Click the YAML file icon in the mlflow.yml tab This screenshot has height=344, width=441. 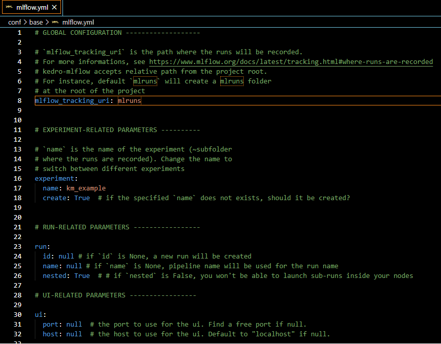pyautogui.click(x=9, y=7)
